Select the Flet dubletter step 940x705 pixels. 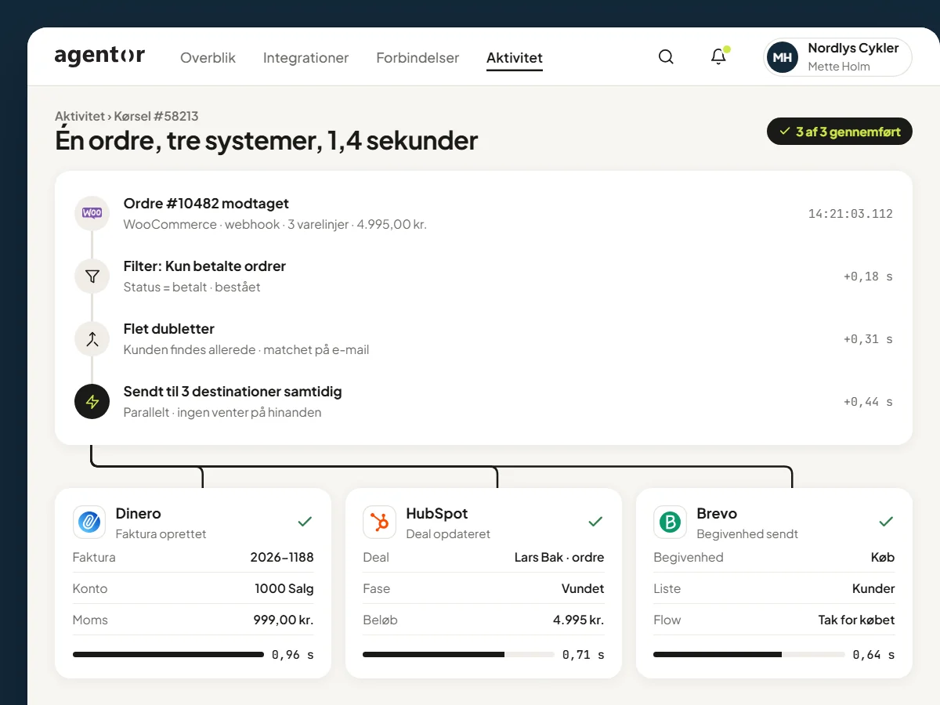click(x=483, y=338)
